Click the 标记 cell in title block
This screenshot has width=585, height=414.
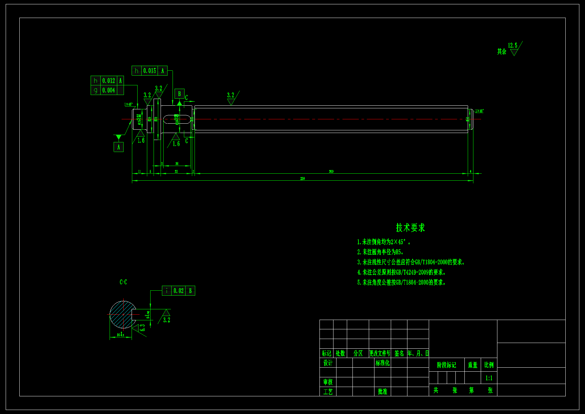[326, 353]
